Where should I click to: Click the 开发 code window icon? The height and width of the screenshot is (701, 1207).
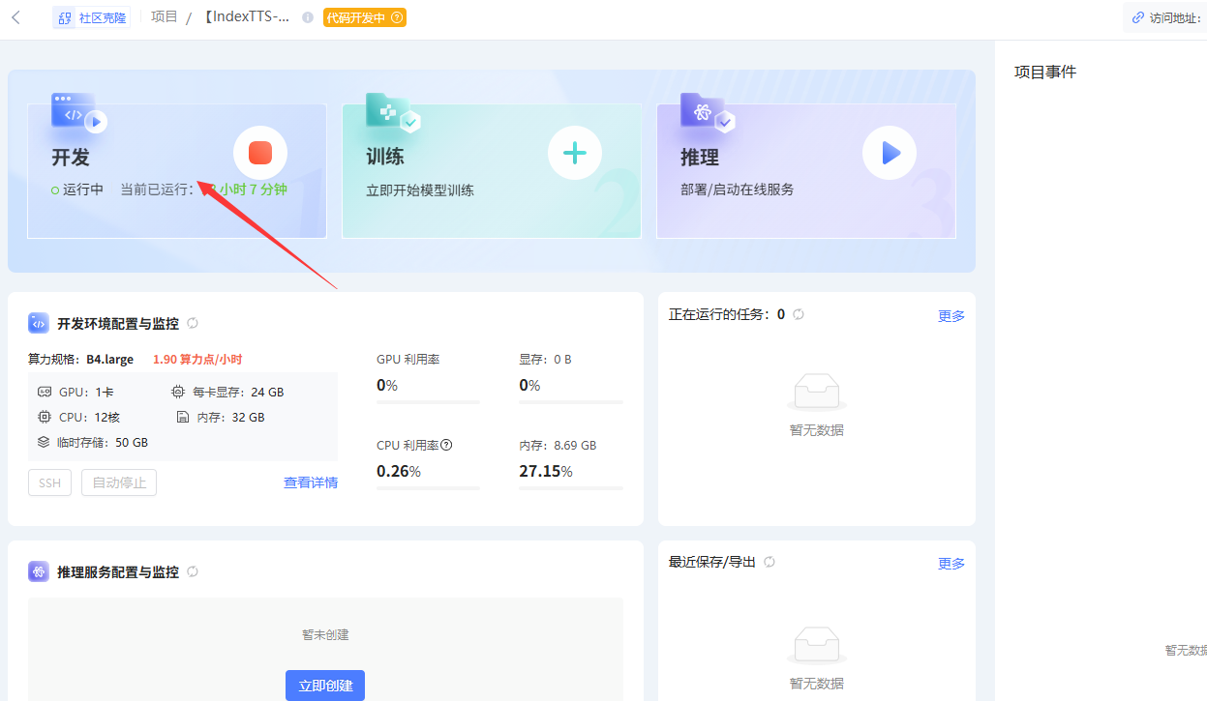(77, 112)
